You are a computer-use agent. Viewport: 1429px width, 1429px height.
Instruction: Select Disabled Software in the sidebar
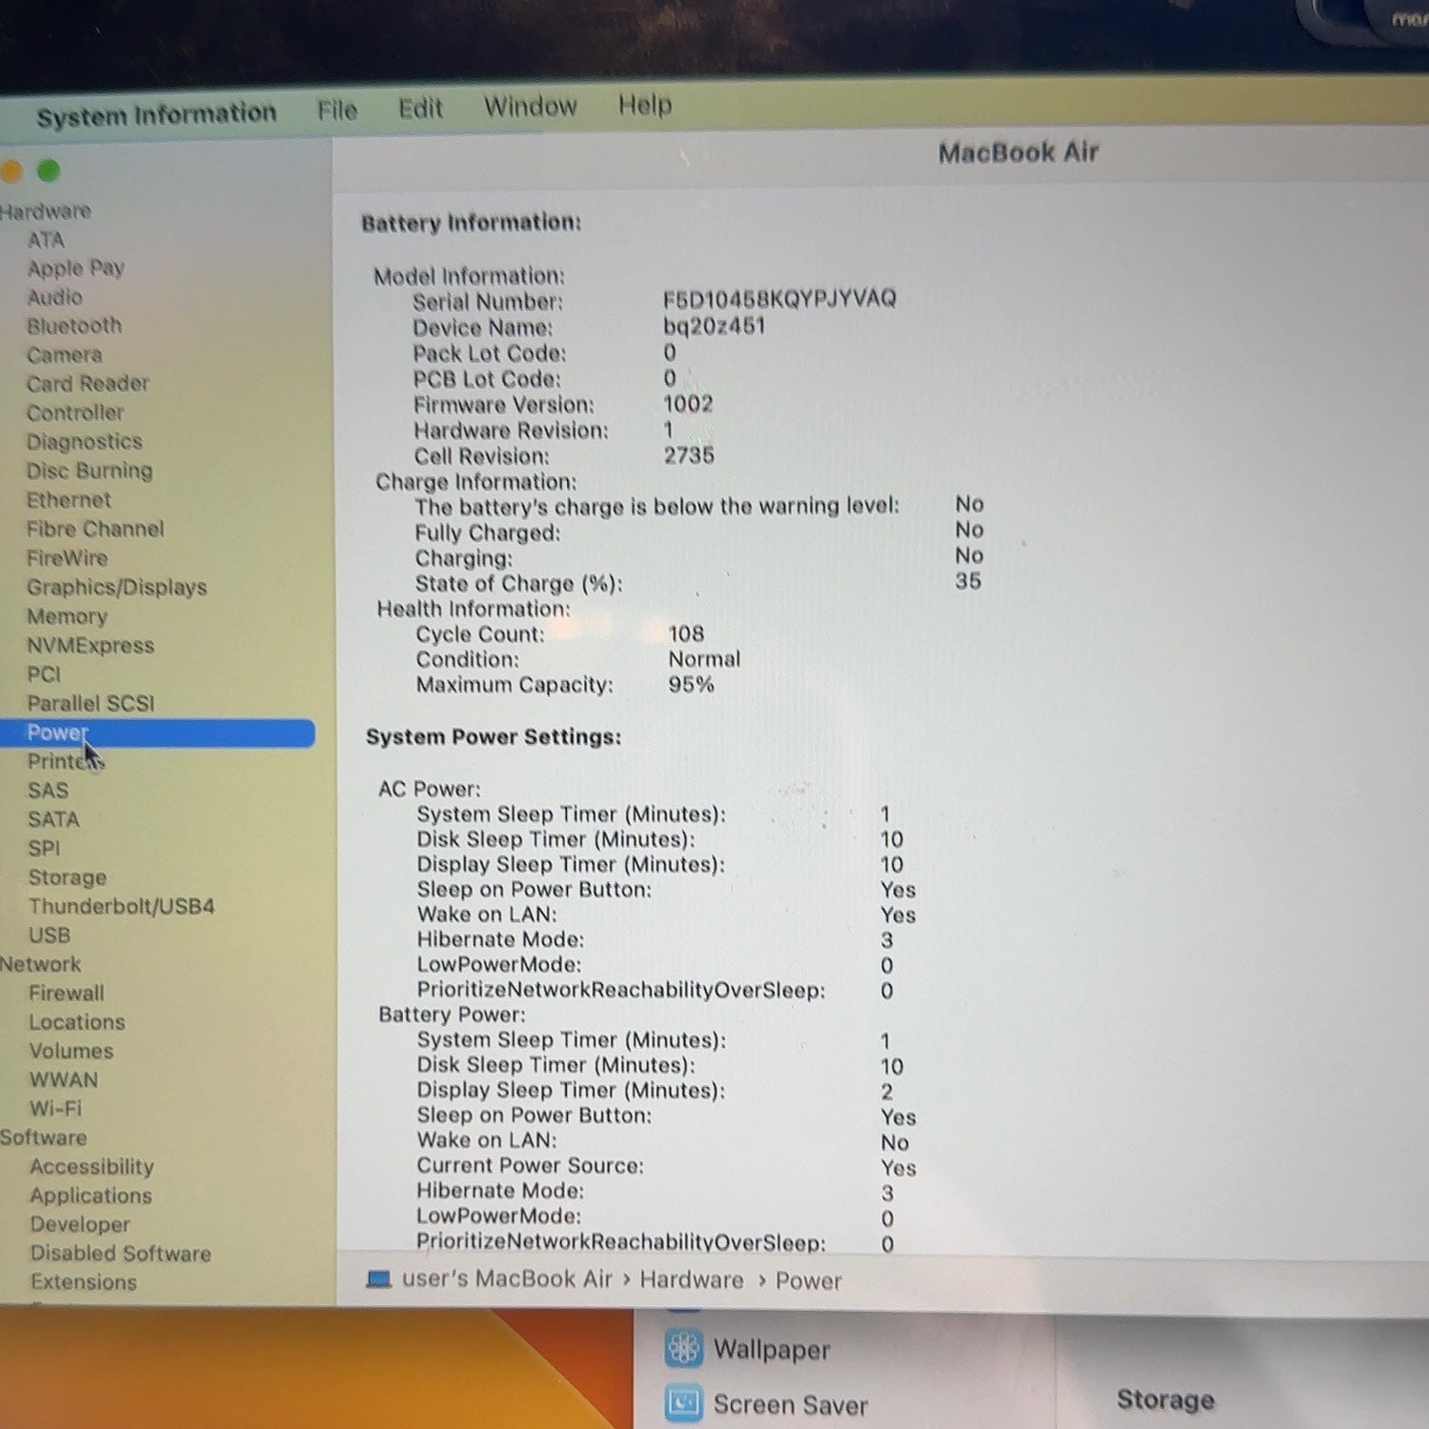120,1254
